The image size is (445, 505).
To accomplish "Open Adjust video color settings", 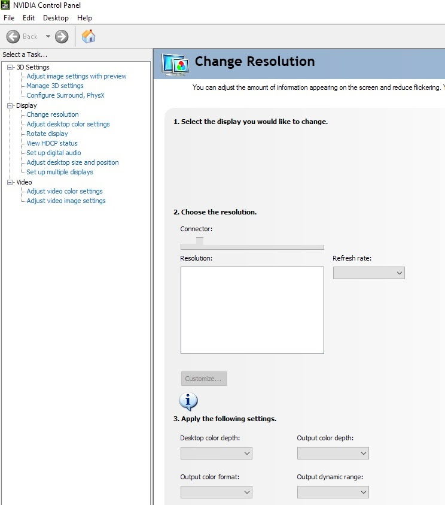I will (x=65, y=191).
